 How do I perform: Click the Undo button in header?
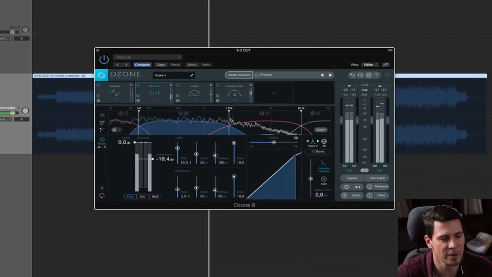click(x=192, y=65)
